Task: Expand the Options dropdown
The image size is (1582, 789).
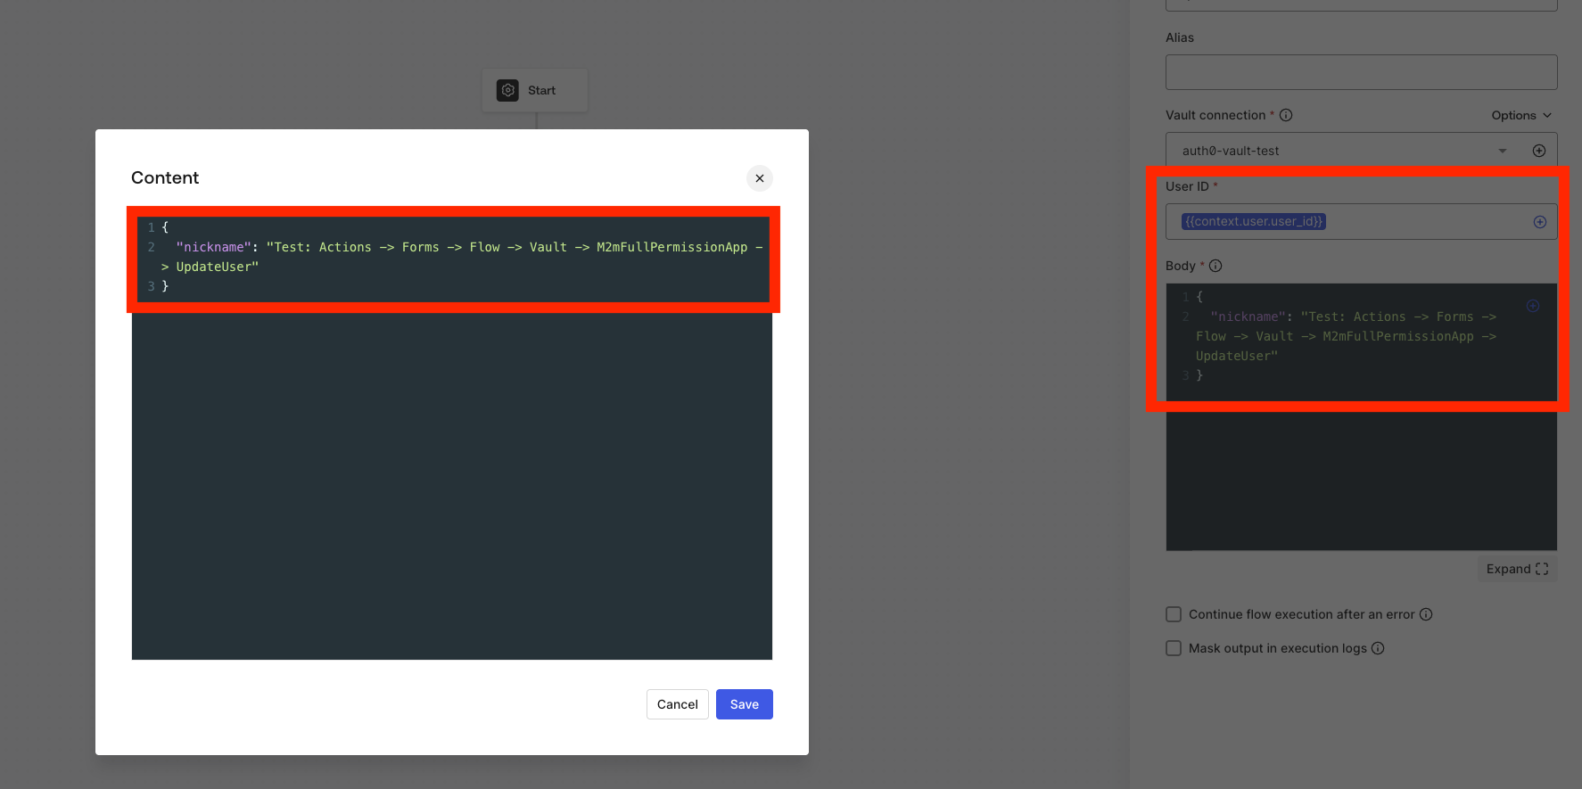Action: tap(1522, 115)
